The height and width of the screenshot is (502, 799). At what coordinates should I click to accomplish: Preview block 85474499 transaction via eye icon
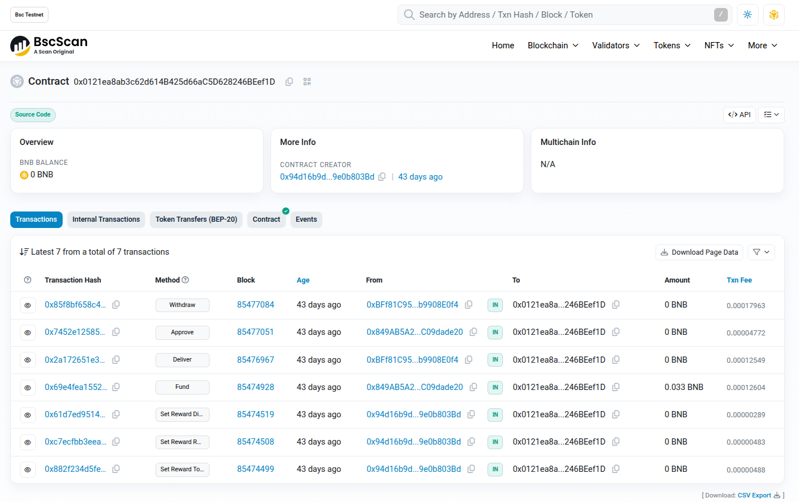click(x=27, y=470)
